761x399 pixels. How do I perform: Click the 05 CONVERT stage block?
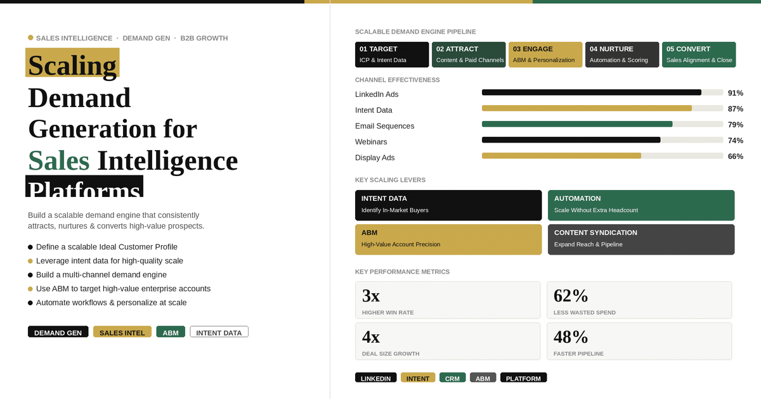pos(699,54)
